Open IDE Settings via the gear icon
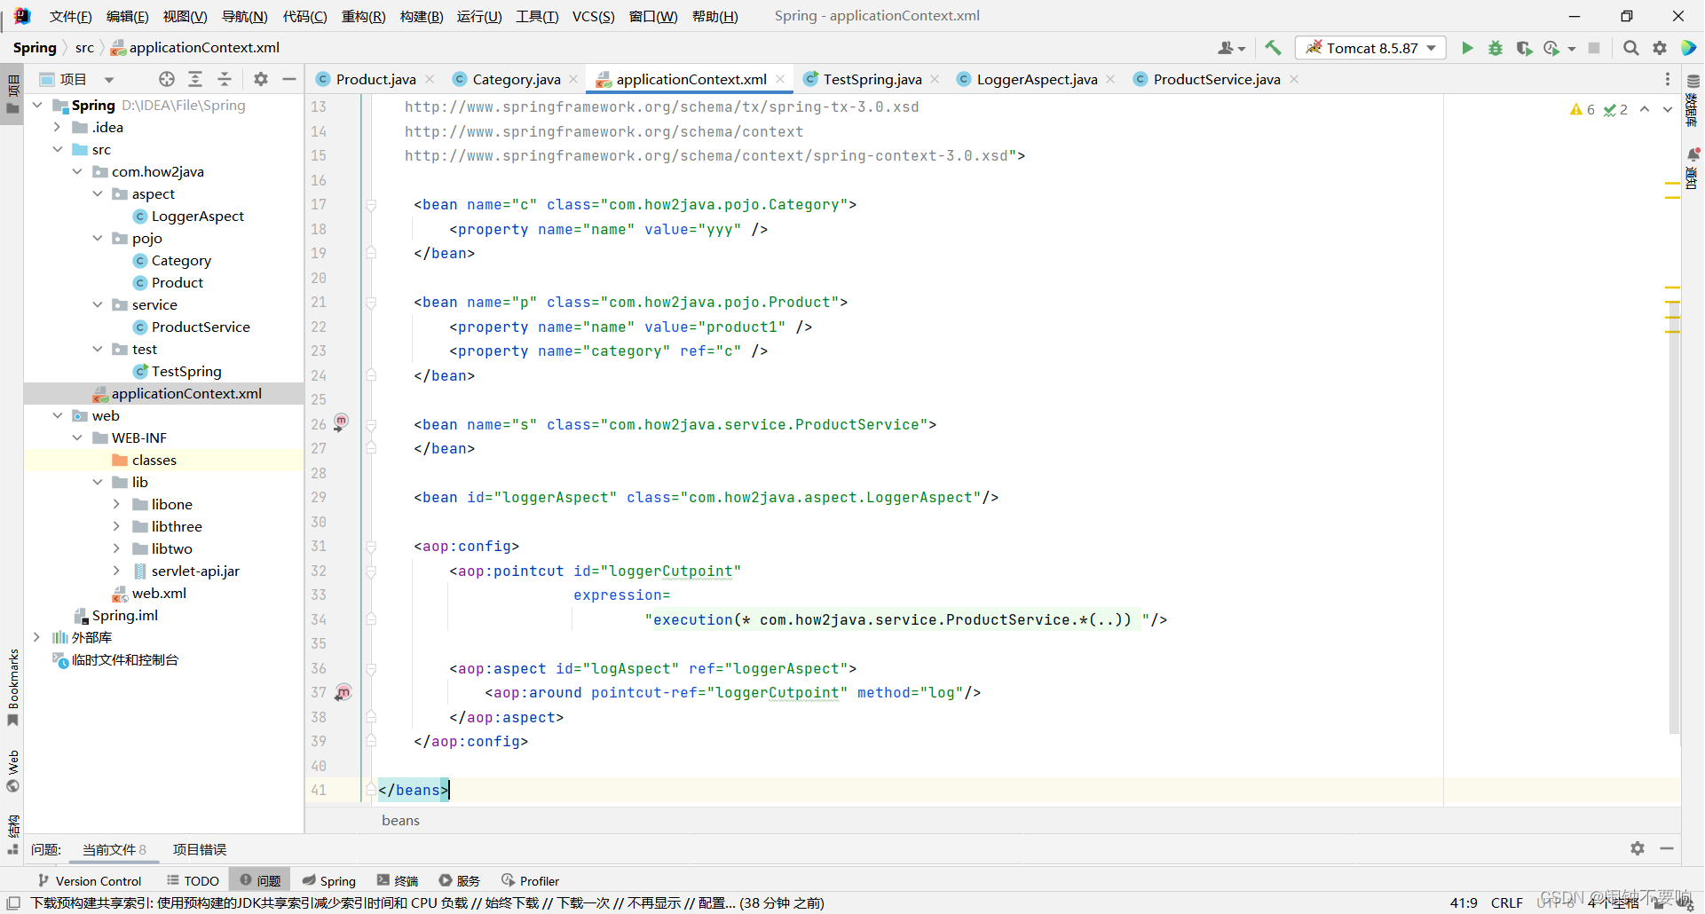This screenshot has width=1705, height=914. click(1659, 48)
